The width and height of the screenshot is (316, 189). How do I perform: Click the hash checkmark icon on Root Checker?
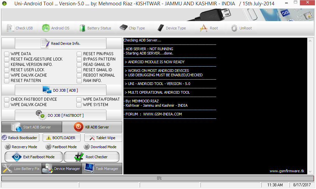click(x=79, y=157)
